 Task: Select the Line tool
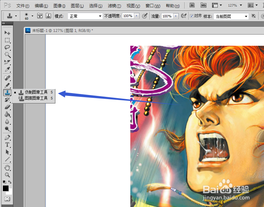[7, 159]
